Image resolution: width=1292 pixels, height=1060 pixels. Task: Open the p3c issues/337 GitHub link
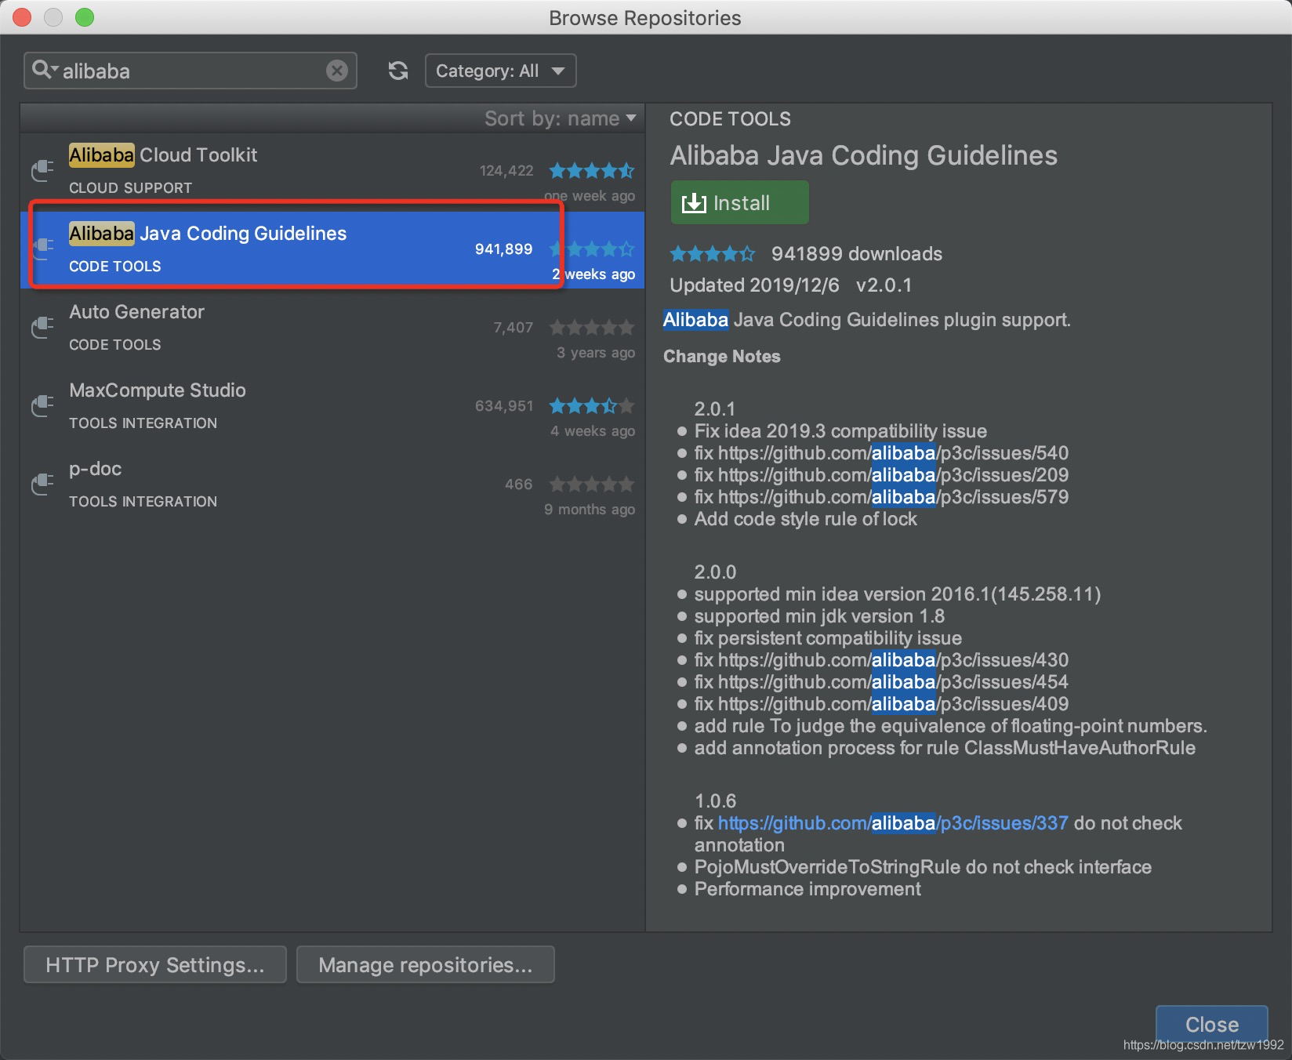pyautogui.click(x=893, y=823)
